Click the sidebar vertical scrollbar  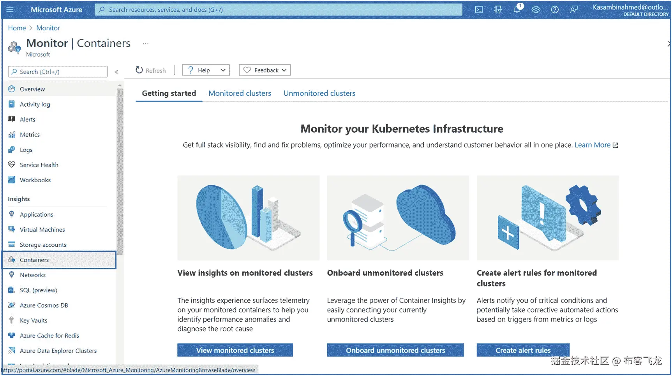(x=120, y=171)
